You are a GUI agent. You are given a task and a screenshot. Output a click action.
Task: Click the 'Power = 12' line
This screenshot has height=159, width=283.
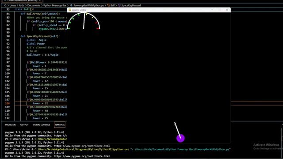(40, 81)
